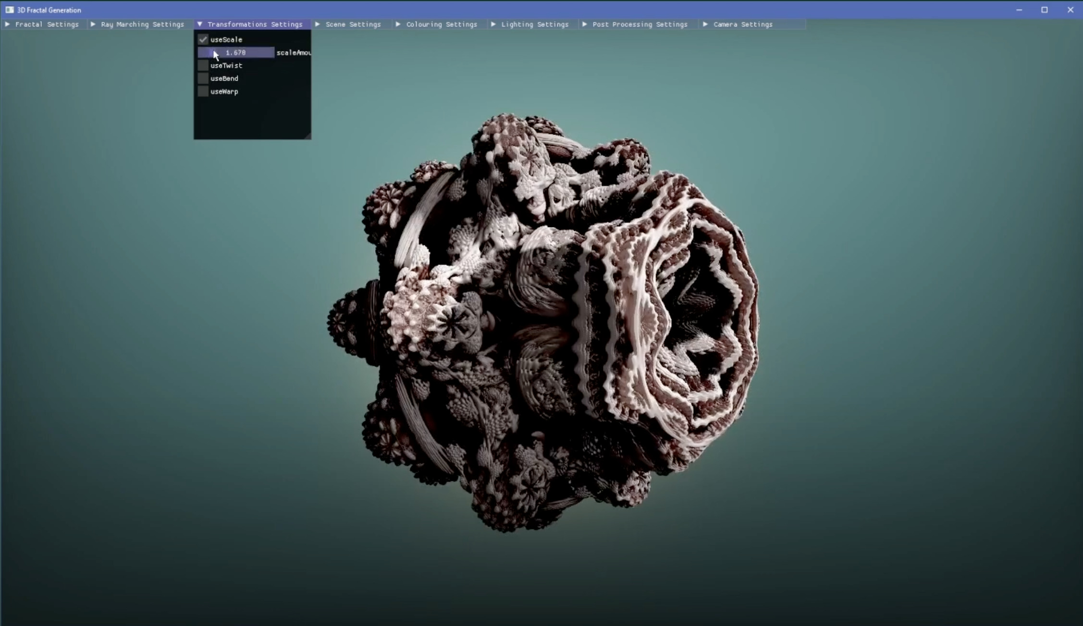Click Camera Settings arrow icon
Image resolution: width=1083 pixels, height=626 pixels.
pos(705,24)
